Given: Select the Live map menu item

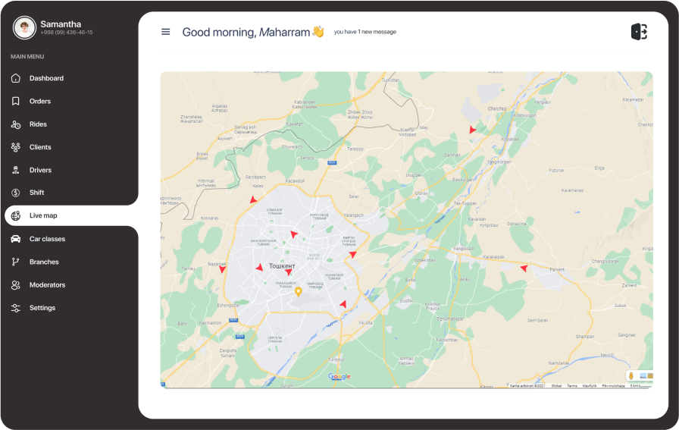Looking at the screenshot, I should click(x=43, y=216).
